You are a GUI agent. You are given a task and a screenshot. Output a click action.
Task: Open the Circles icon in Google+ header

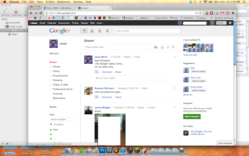[107, 31]
